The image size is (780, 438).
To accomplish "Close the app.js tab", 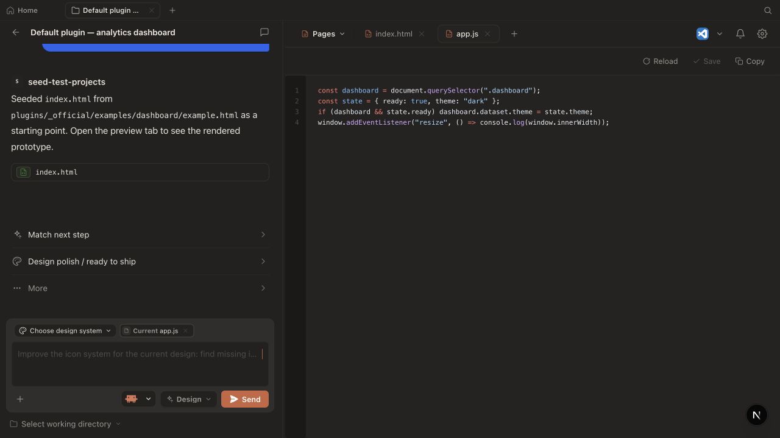I will [487, 34].
